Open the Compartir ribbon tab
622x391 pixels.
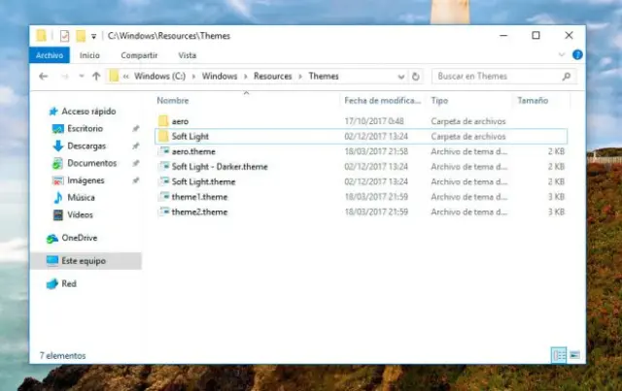(139, 55)
